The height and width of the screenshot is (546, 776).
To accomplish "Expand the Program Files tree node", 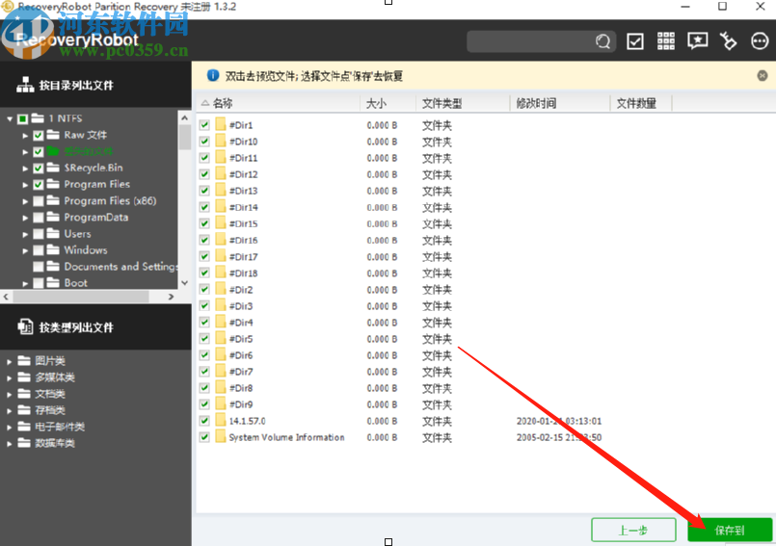I will click(x=25, y=185).
